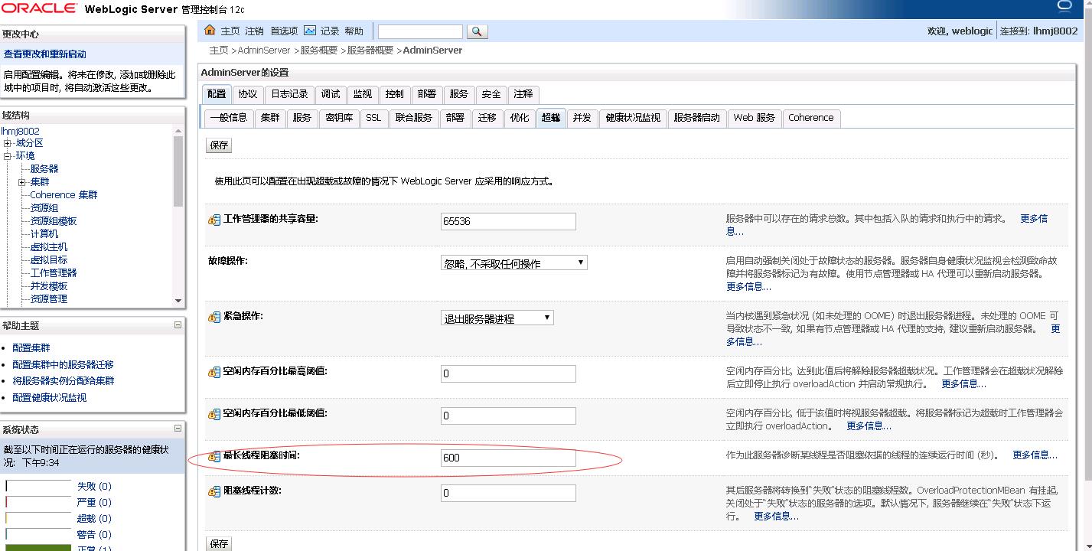
Task: Open the 注释 tab
Action: point(523,94)
